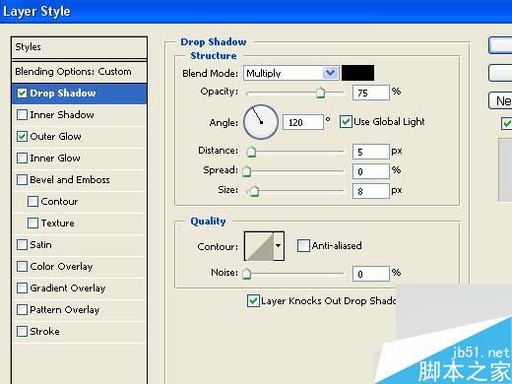This screenshot has height=384, width=512.
Task: Click the Noise slider handle
Action: [246, 274]
